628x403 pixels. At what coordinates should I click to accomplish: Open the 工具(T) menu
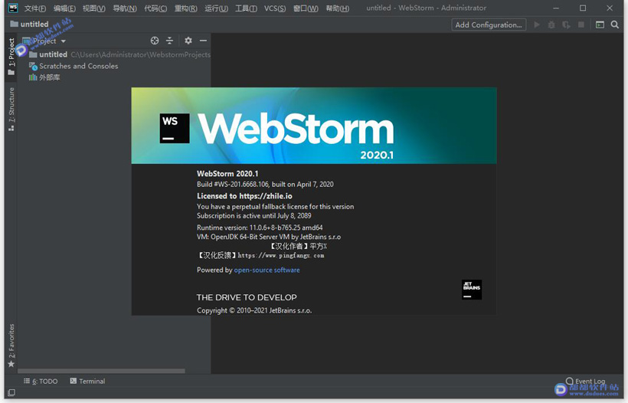246,8
